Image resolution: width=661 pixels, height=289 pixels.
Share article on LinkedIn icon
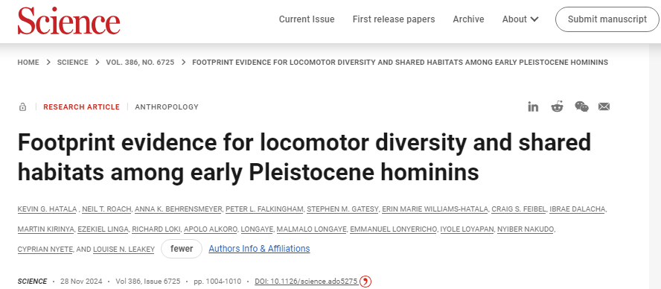[533, 107]
